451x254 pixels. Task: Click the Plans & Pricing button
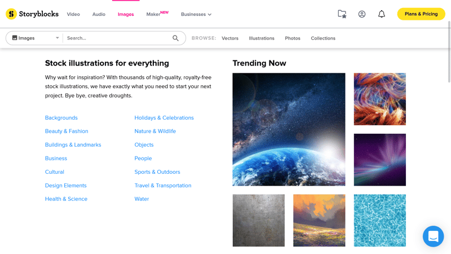click(x=421, y=14)
